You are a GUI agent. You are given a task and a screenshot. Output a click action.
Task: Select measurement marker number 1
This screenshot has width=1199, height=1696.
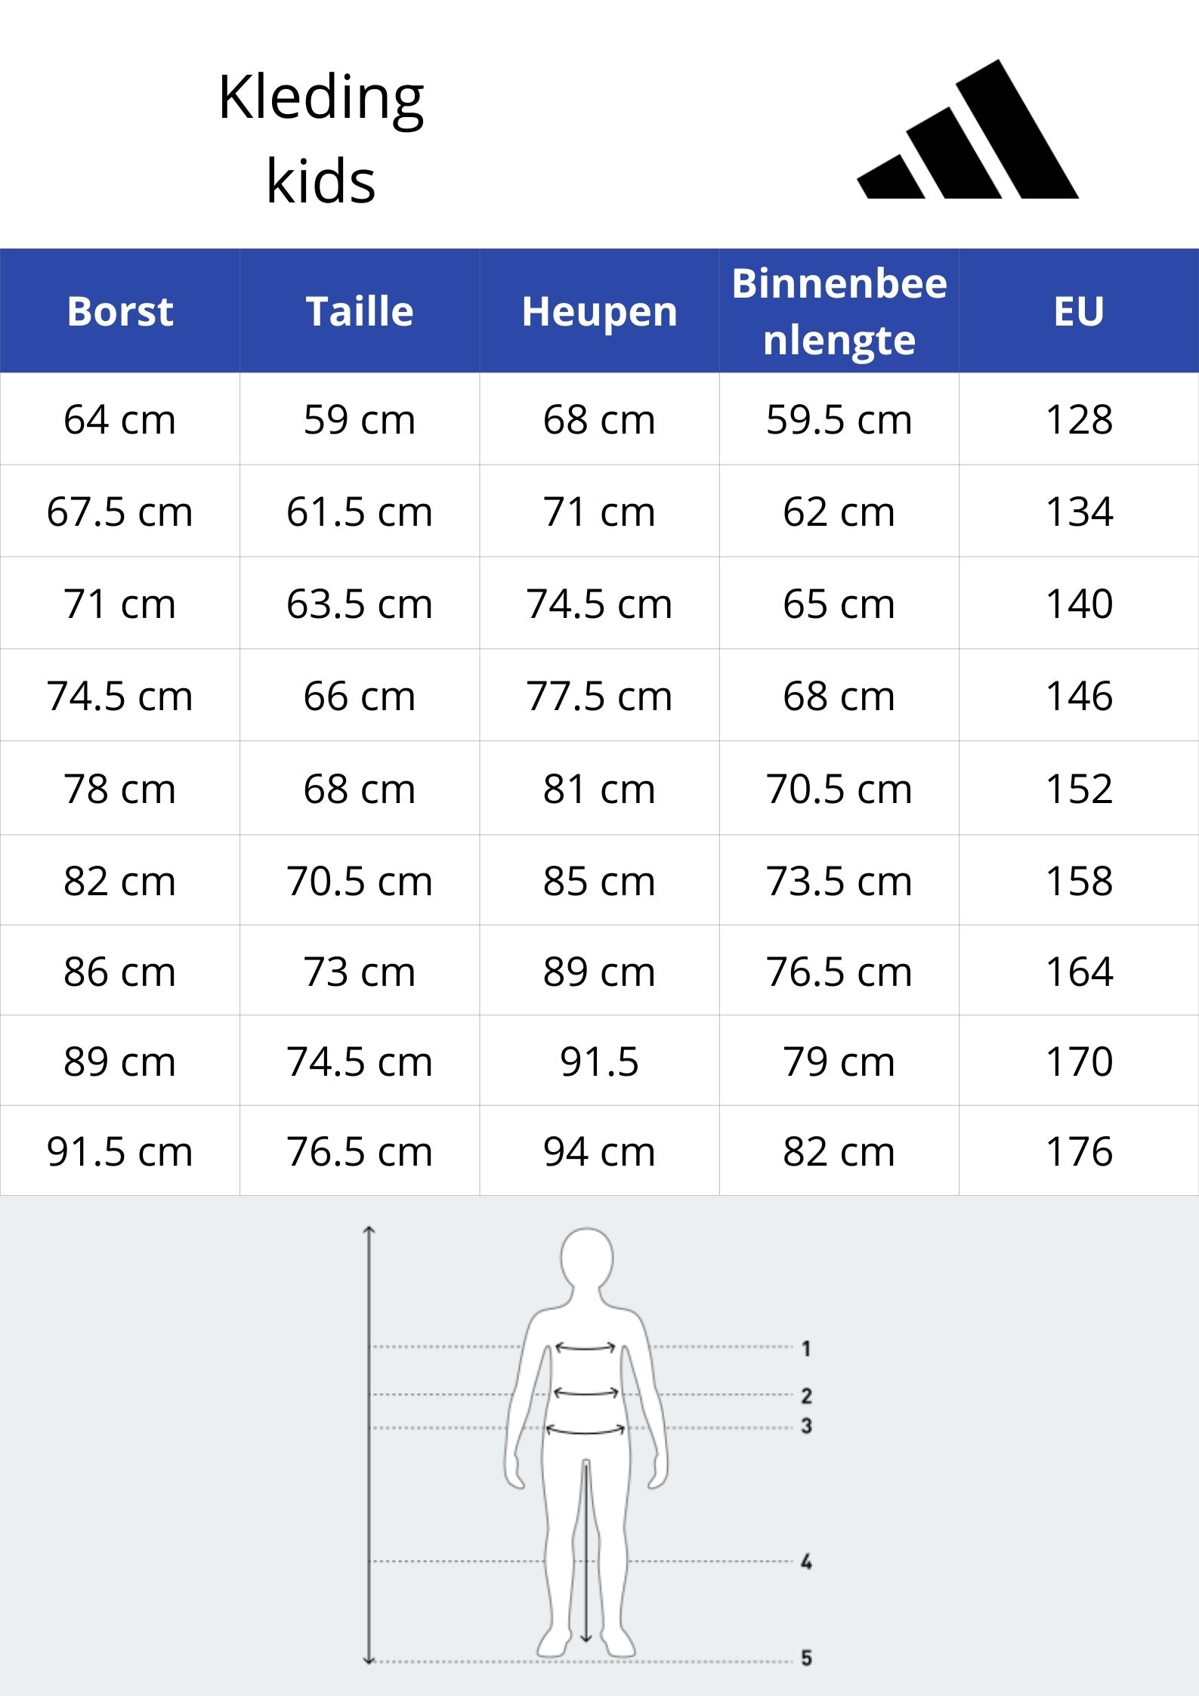pyautogui.click(x=806, y=1348)
